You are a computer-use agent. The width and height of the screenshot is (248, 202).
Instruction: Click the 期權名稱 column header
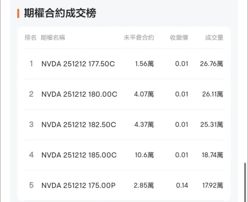[x=53, y=38]
